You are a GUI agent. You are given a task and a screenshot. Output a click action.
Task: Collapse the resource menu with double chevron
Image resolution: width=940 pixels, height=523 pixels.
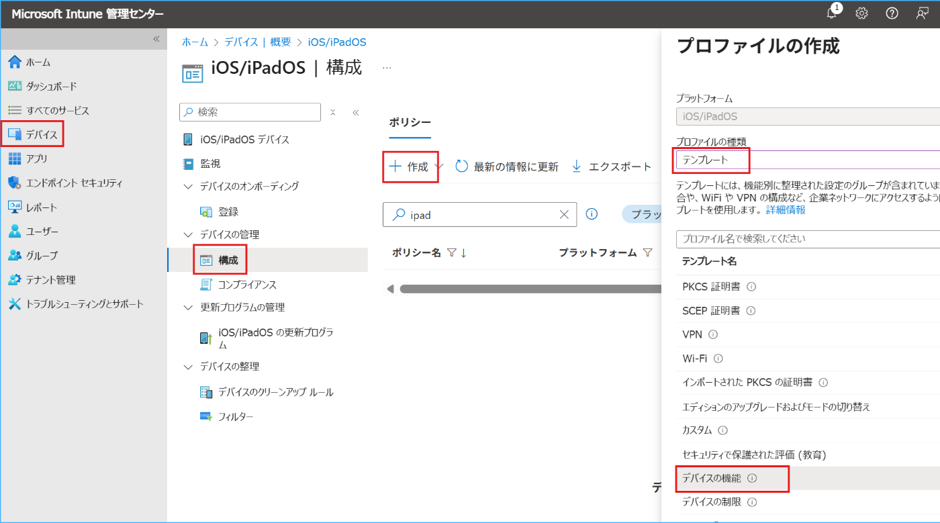pyautogui.click(x=356, y=112)
